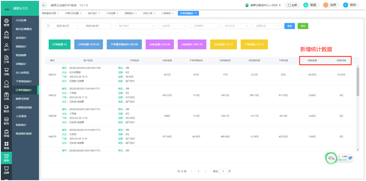366x181 pixels.
Task: Switch to the 商品售后处理 tab
Action: [x=49, y=13]
